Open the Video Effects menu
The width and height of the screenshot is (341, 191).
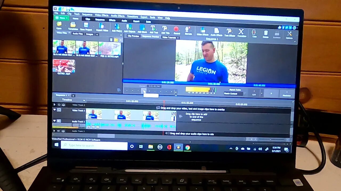coord(102,15)
